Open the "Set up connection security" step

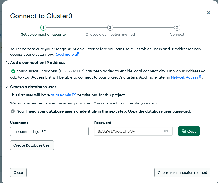tap(43, 35)
